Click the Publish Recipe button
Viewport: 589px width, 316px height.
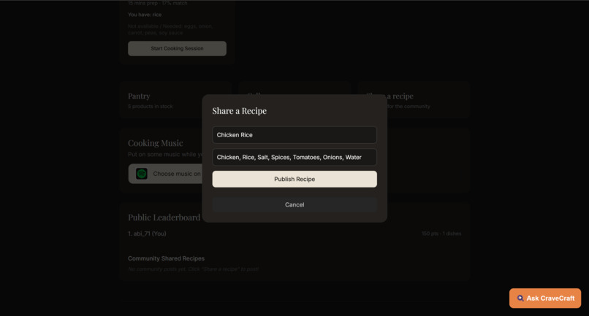[294, 179]
